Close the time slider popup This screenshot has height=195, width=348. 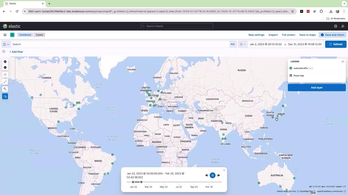(x=224, y=170)
